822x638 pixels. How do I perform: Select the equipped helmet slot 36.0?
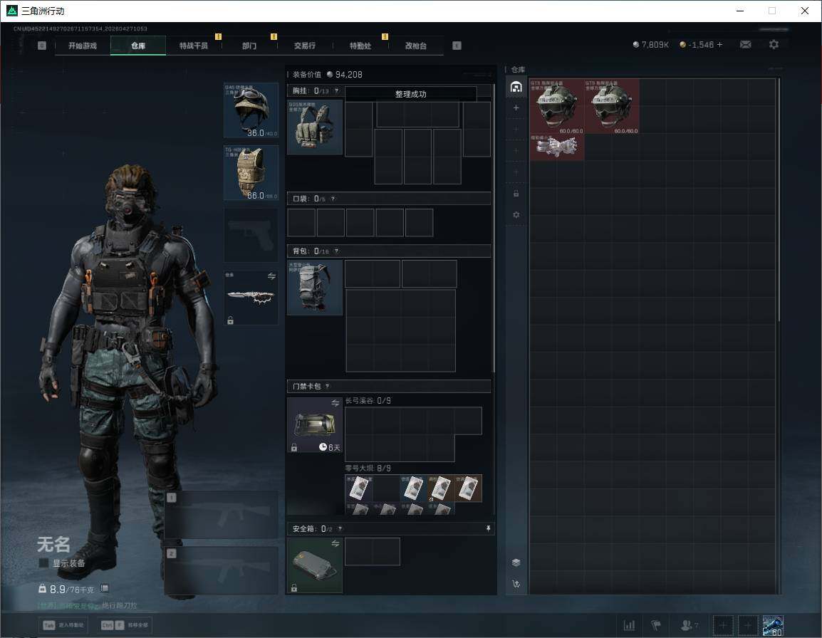[x=251, y=110]
